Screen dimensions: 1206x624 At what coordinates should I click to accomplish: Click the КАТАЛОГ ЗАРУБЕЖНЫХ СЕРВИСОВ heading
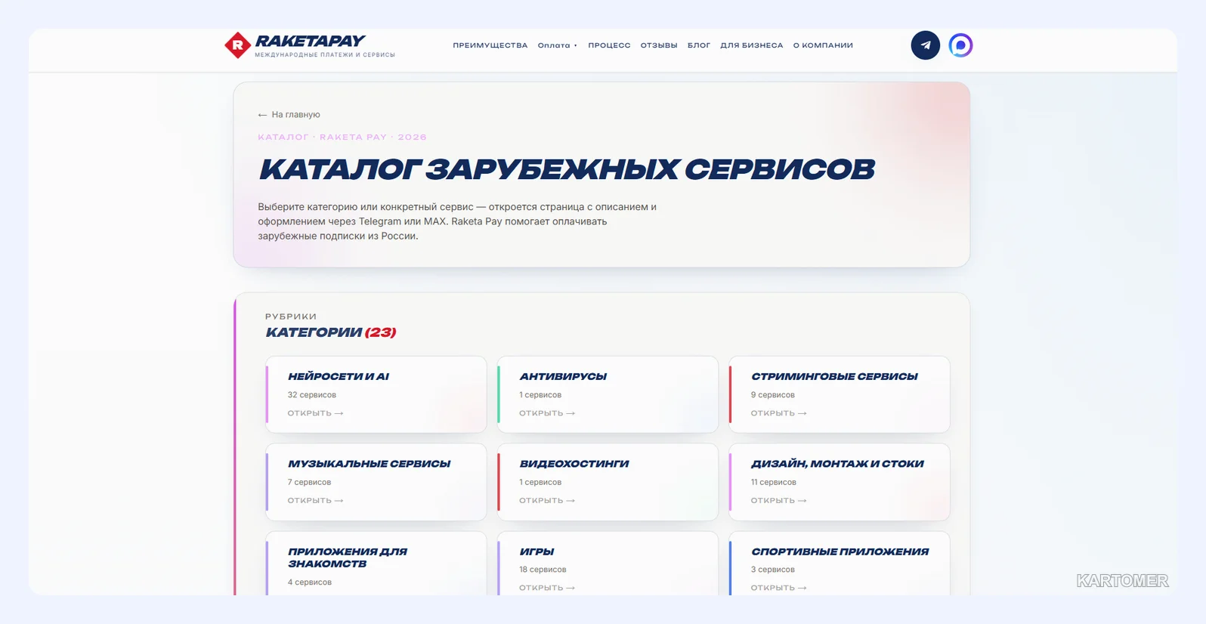(x=567, y=169)
